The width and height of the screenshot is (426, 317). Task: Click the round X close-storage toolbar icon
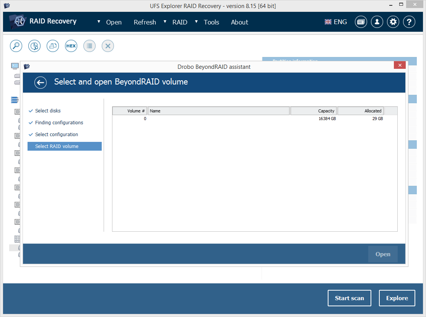tap(108, 46)
